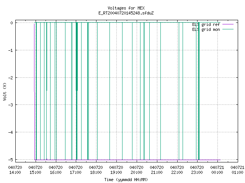
Task: Click the 'Time (yymmdd HH:MM)' x-axis label
Action: pos(126,180)
